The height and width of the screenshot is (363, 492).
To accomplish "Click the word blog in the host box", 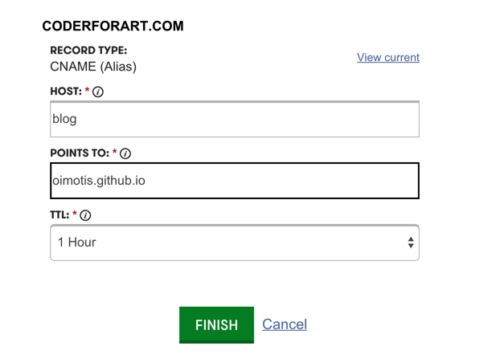I will click(x=64, y=120).
